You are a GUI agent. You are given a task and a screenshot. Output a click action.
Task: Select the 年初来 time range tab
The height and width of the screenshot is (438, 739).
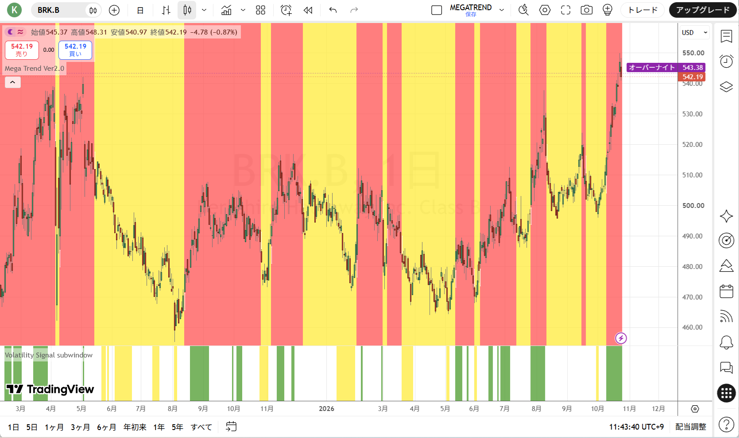(135, 427)
